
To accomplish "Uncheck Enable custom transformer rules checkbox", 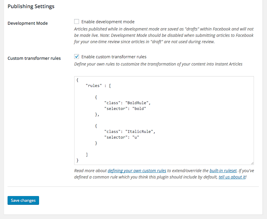I will 77,57.
